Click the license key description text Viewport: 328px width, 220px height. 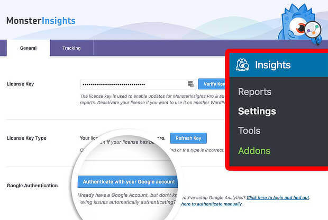tap(152, 99)
